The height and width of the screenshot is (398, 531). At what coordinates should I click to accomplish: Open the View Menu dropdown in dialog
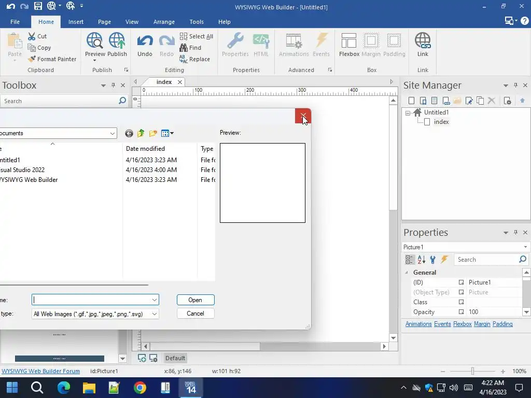pyautogui.click(x=167, y=133)
